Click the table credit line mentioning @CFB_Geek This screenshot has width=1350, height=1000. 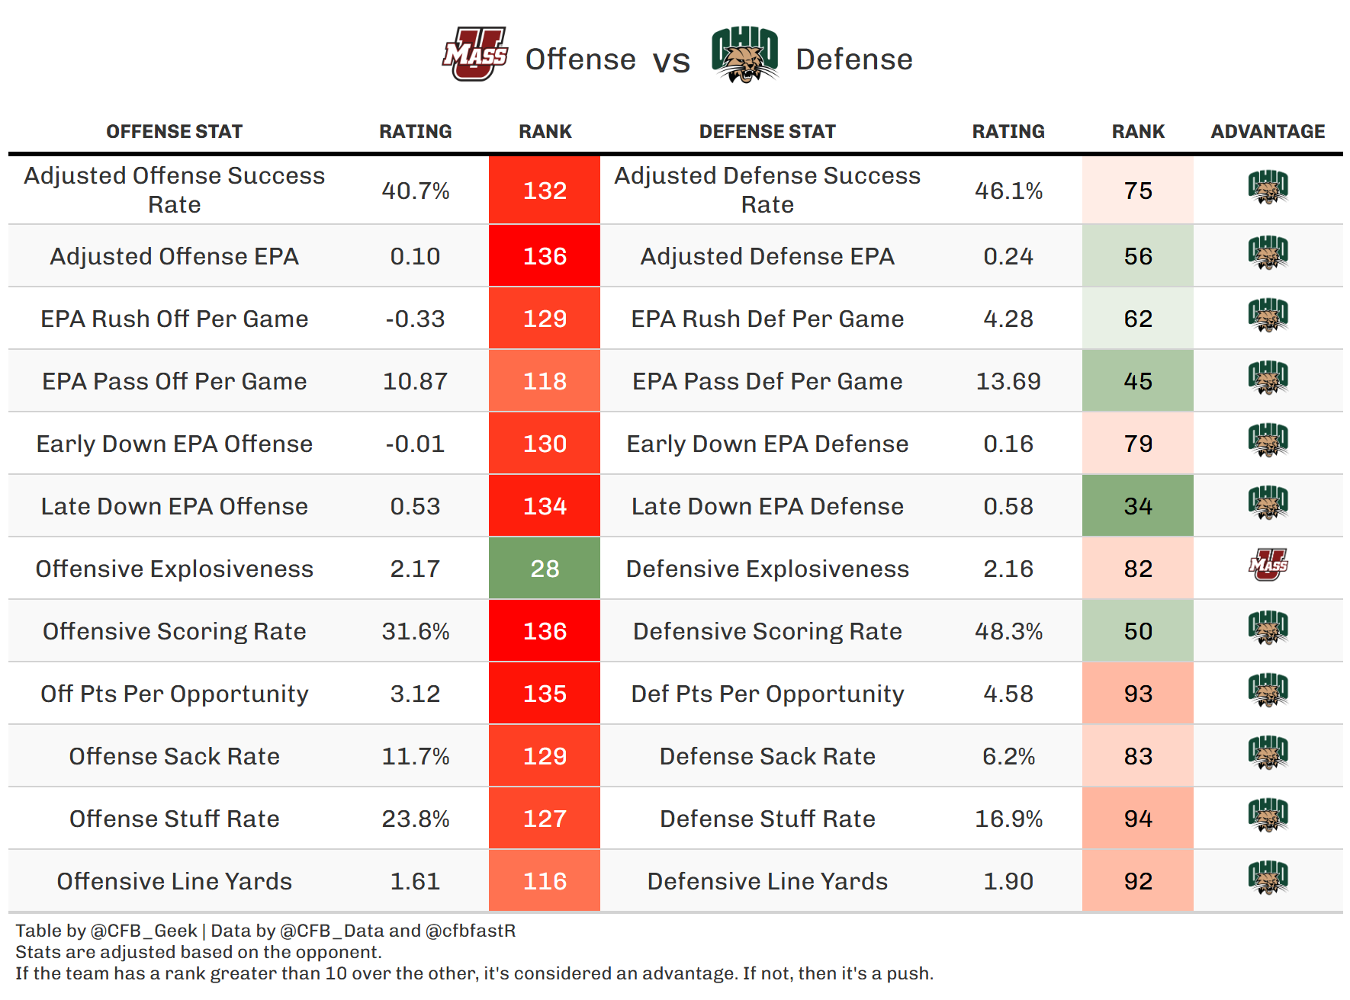point(265,931)
